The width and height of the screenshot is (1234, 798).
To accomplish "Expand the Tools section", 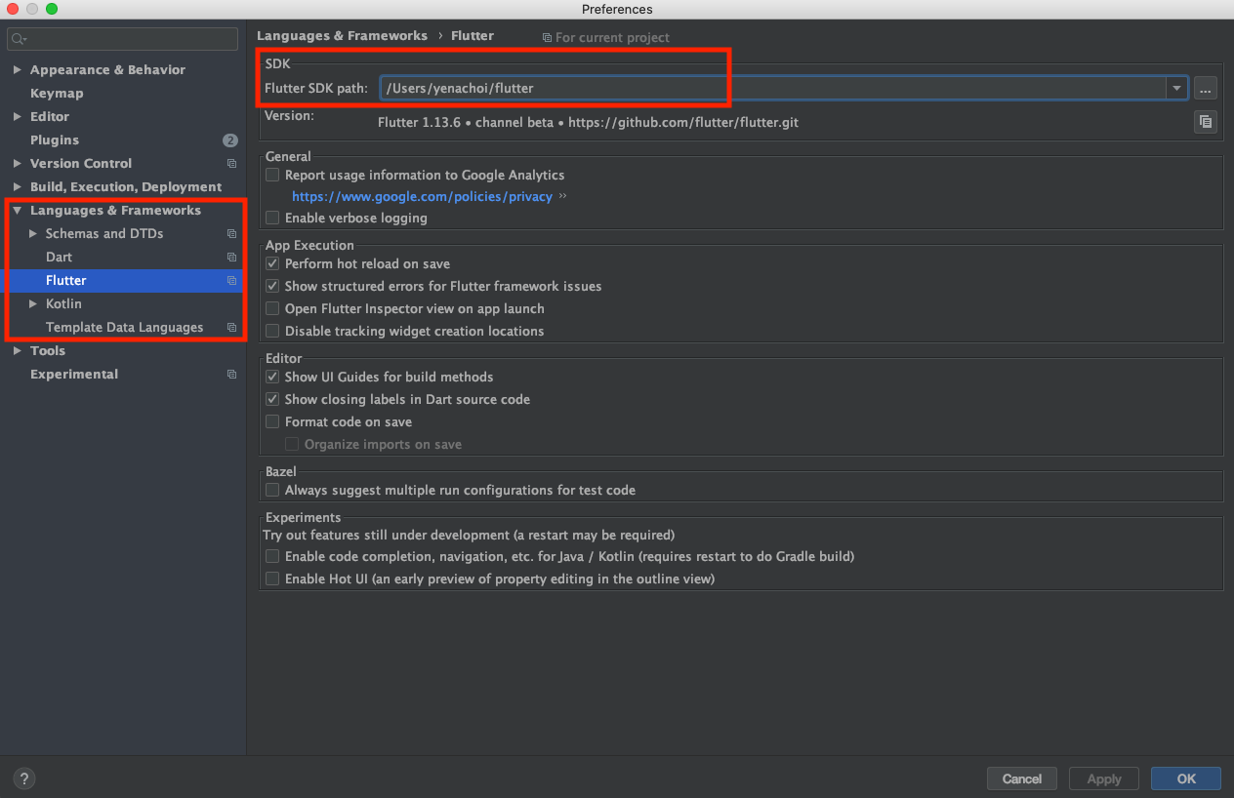I will [x=18, y=351].
